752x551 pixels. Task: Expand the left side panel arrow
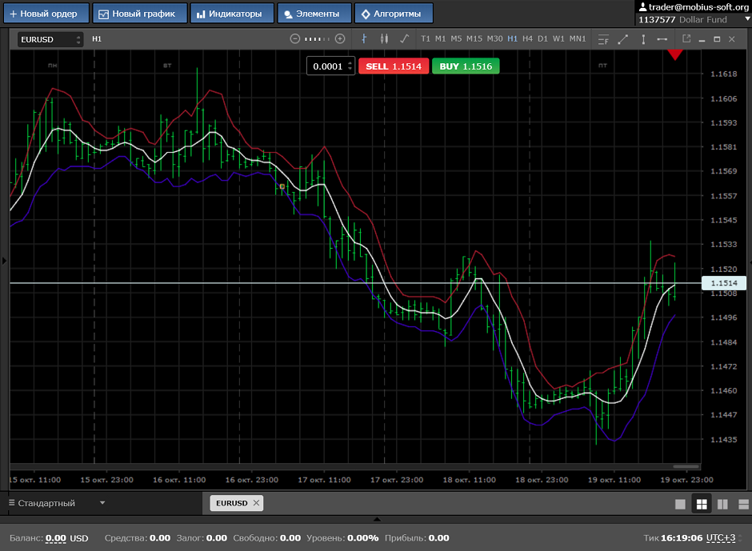[4, 261]
